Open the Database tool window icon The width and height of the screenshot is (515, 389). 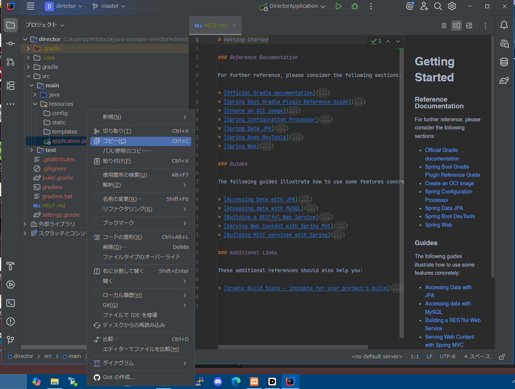tap(504, 62)
